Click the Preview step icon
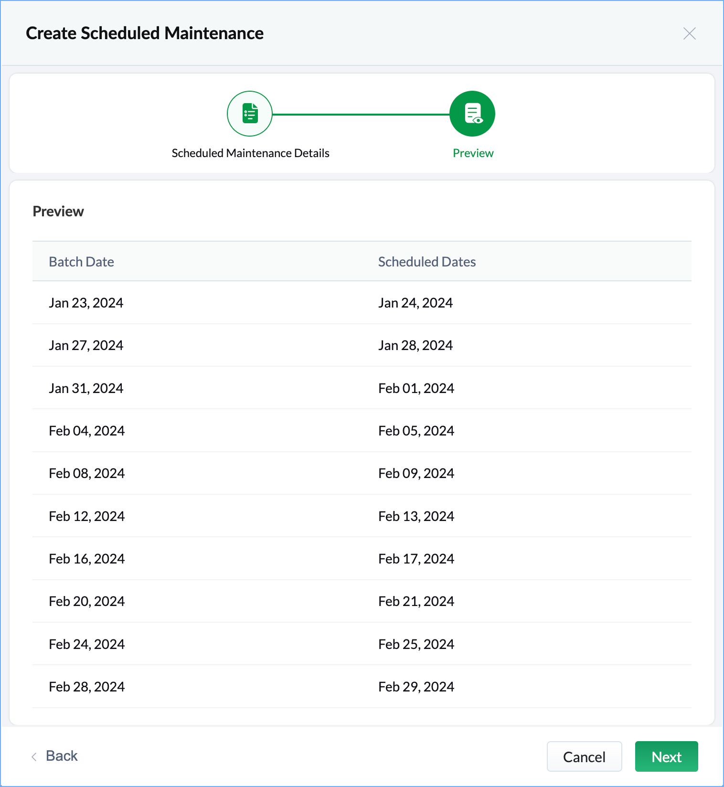 (x=472, y=114)
